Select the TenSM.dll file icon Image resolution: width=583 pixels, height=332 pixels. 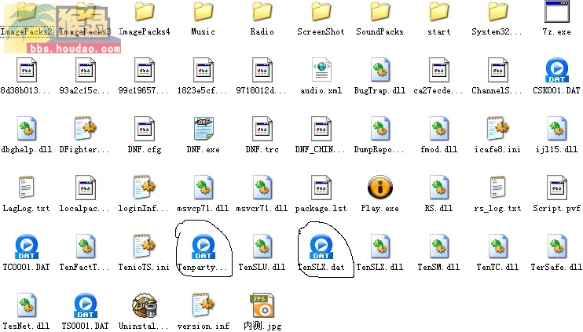[x=438, y=246]
